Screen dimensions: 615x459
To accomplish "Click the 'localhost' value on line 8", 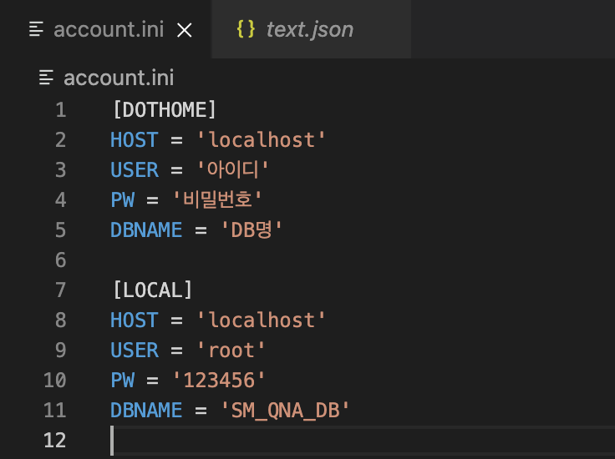I will (x=262, y=320).
